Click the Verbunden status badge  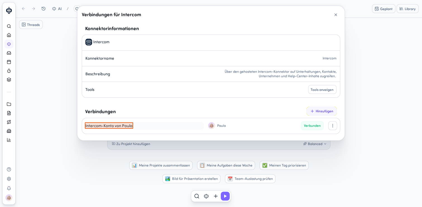[312, 126]
